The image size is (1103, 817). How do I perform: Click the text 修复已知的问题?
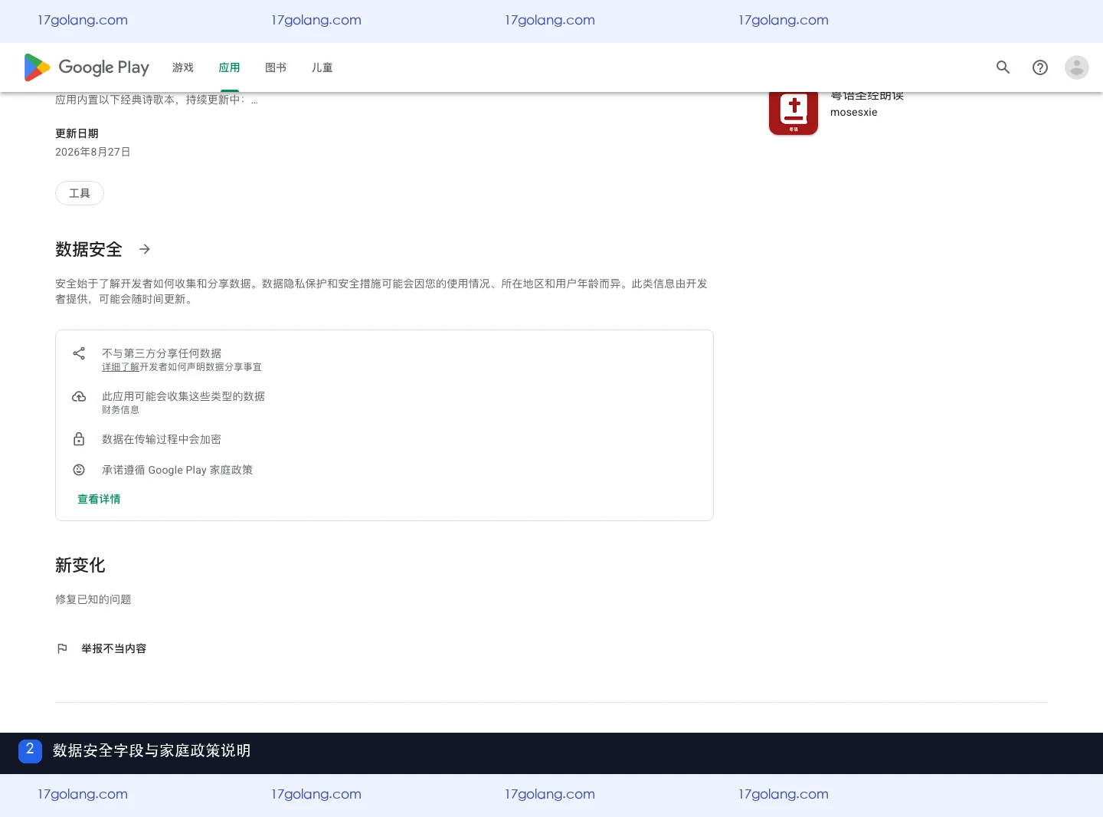pyautogui.click(x=93, y=599)
